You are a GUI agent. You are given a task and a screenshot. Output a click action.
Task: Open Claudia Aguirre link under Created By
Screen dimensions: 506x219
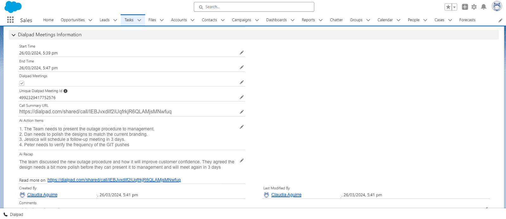(42, 195)
